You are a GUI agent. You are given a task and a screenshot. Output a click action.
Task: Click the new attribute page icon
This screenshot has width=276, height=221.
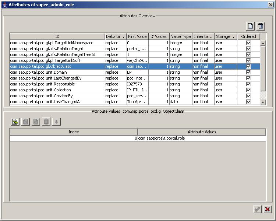point(250,26)
